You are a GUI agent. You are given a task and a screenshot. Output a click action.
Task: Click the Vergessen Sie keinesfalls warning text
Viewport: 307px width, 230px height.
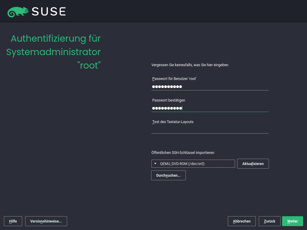pyautogui.click(x=190, y=65)
